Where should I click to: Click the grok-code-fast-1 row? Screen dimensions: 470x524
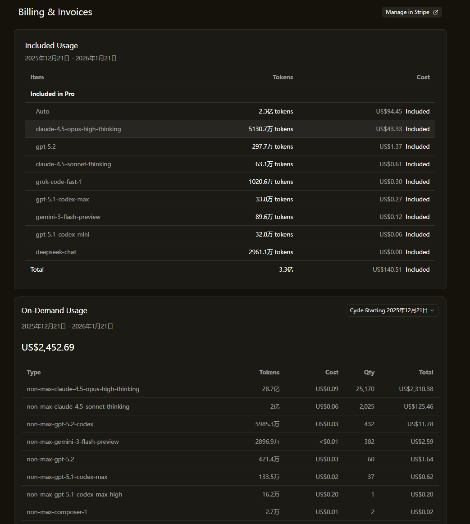(x=59, y=182)
